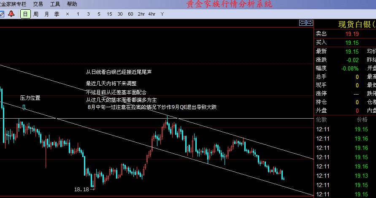
Task: Click the 压力位置 chart annotation
Action: click(x=30, y=98)
